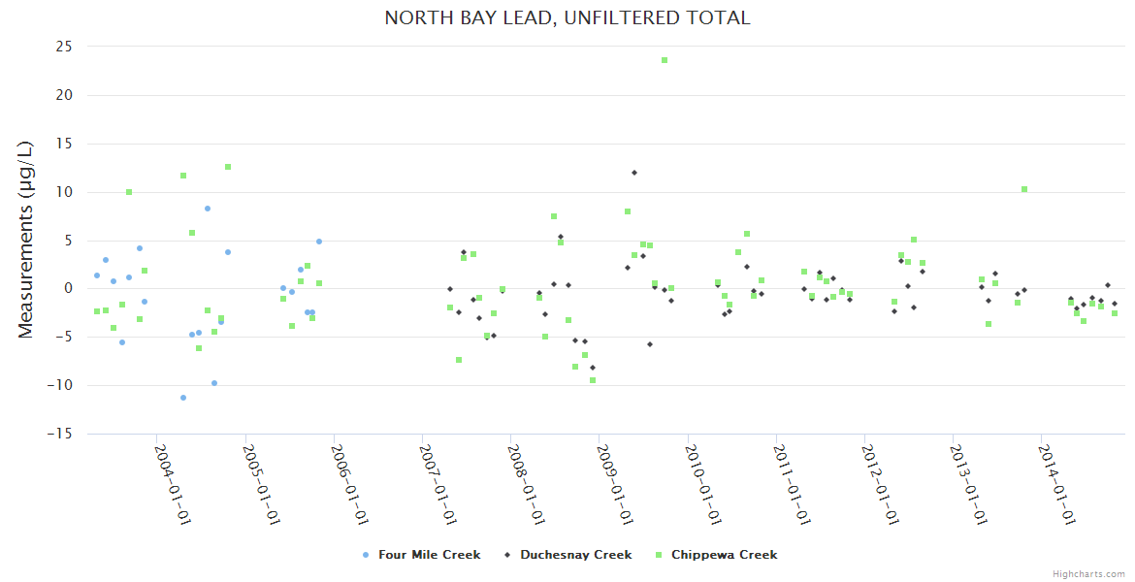Toggle Four Mile Creek series in legend
The height and width of the screenshot is (582, 1135).
point(429,555)
